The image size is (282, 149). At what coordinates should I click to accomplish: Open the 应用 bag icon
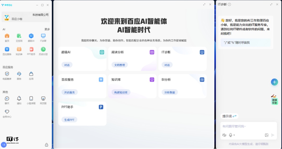tap(31, 74)
